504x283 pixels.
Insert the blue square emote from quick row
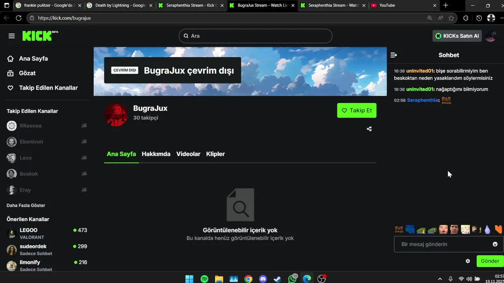(x=410, y=229)
